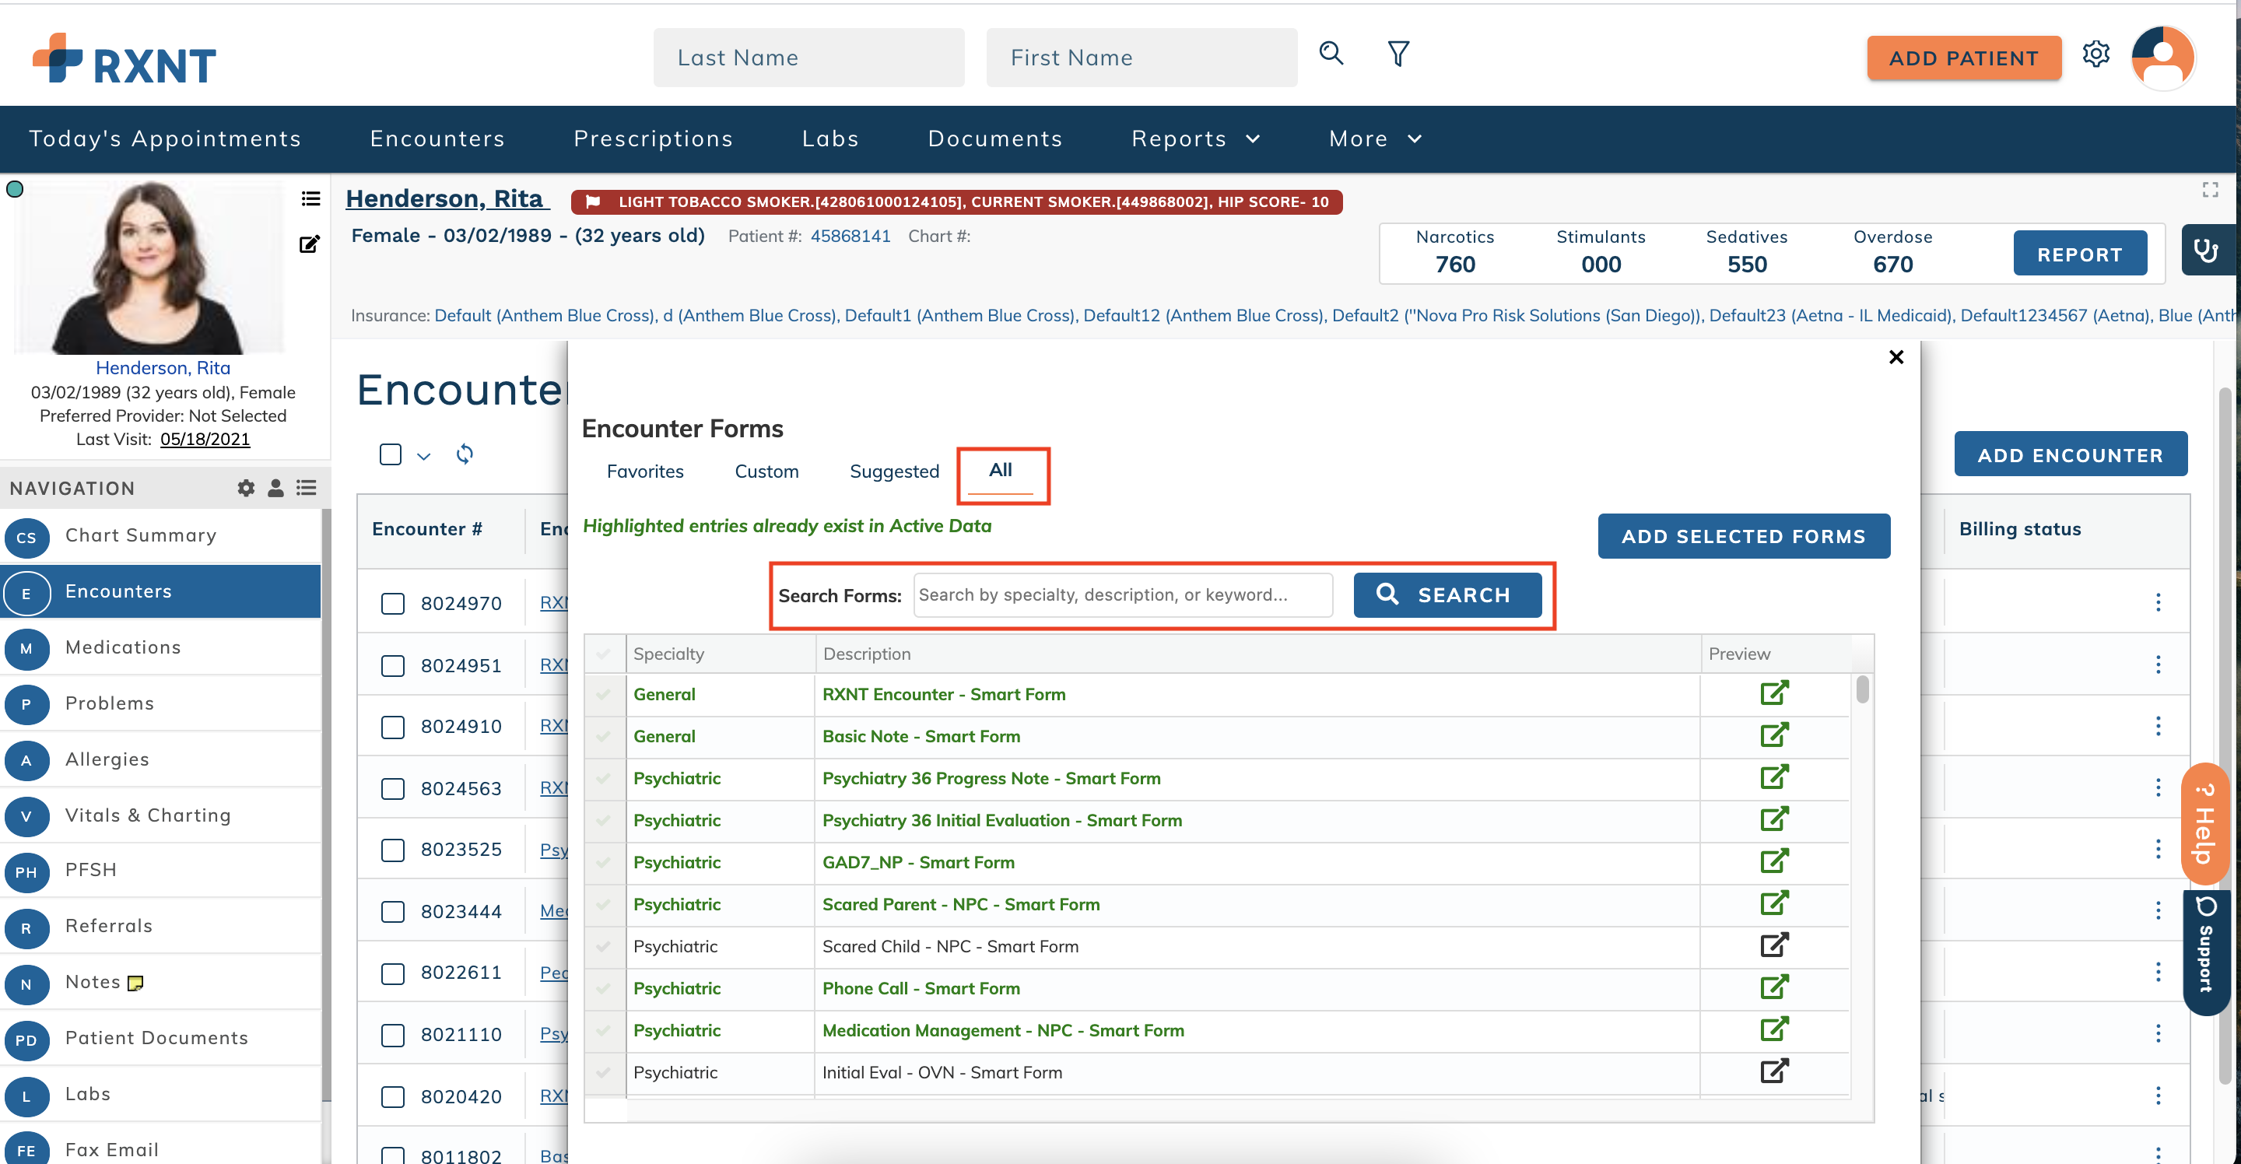Check the encounter 8024970 checkbox
This screenshot has height=1164, width=2241.
(392, 604)
